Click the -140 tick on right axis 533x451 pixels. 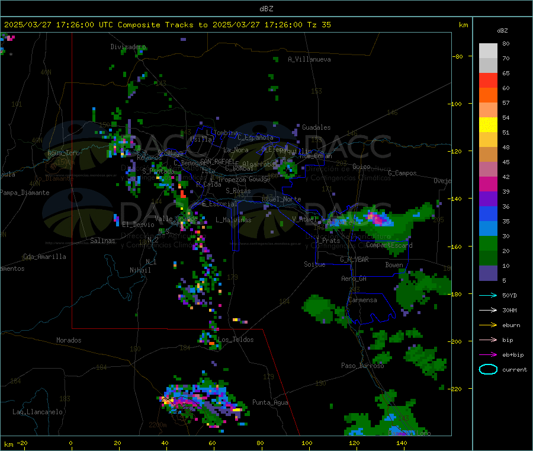coord(456,199)
